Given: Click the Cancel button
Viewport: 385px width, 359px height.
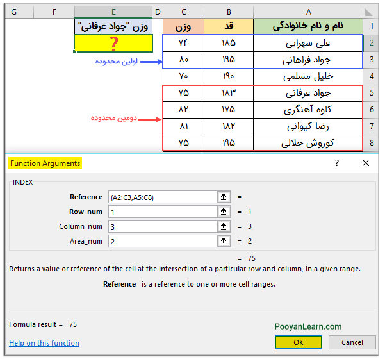Looking at the screenshot, I should coord(352,342).
